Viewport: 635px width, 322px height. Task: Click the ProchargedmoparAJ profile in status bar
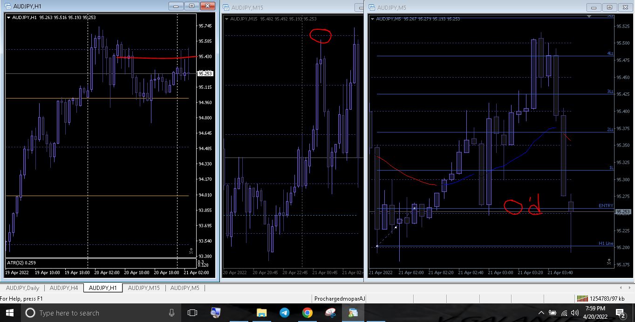point(340,299)
